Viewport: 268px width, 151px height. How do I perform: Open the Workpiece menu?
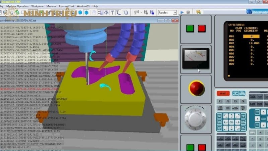tap(37, 6)
